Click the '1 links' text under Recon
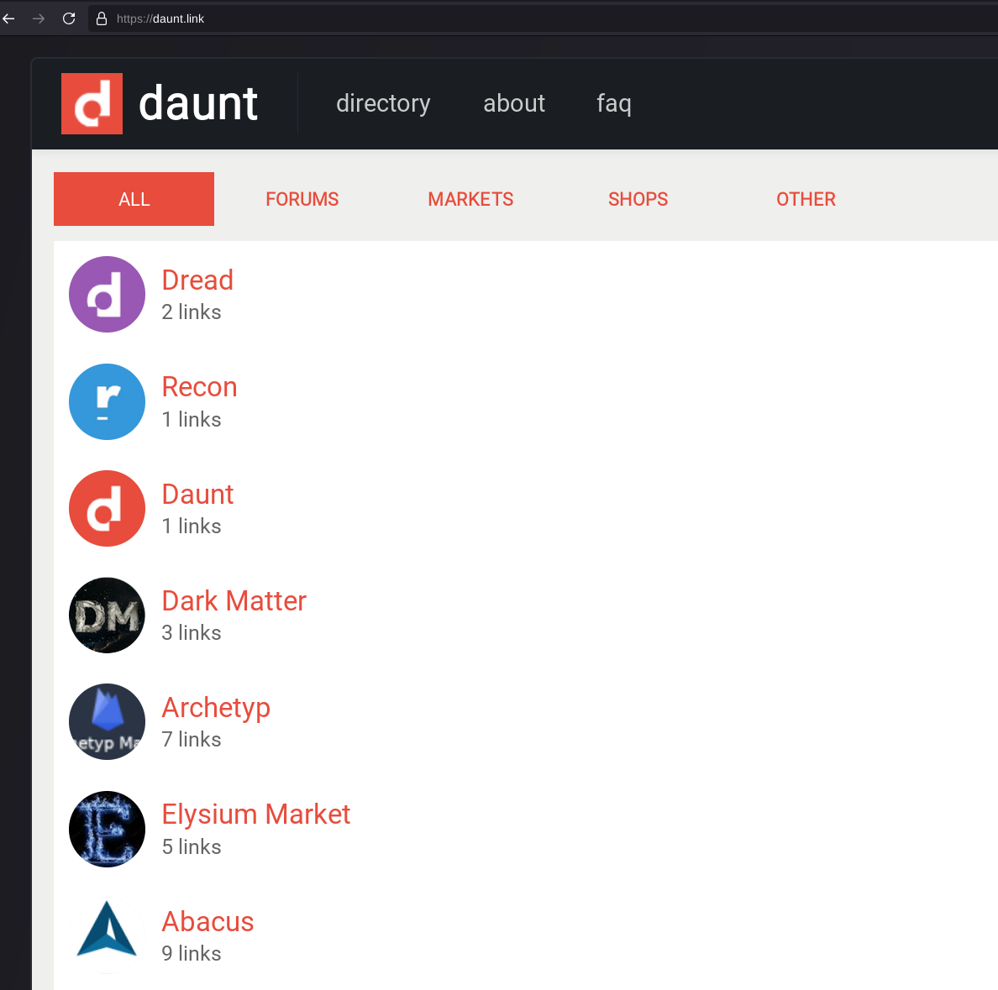The height and width of the screenshot is (990, 998). click(192, 419)
